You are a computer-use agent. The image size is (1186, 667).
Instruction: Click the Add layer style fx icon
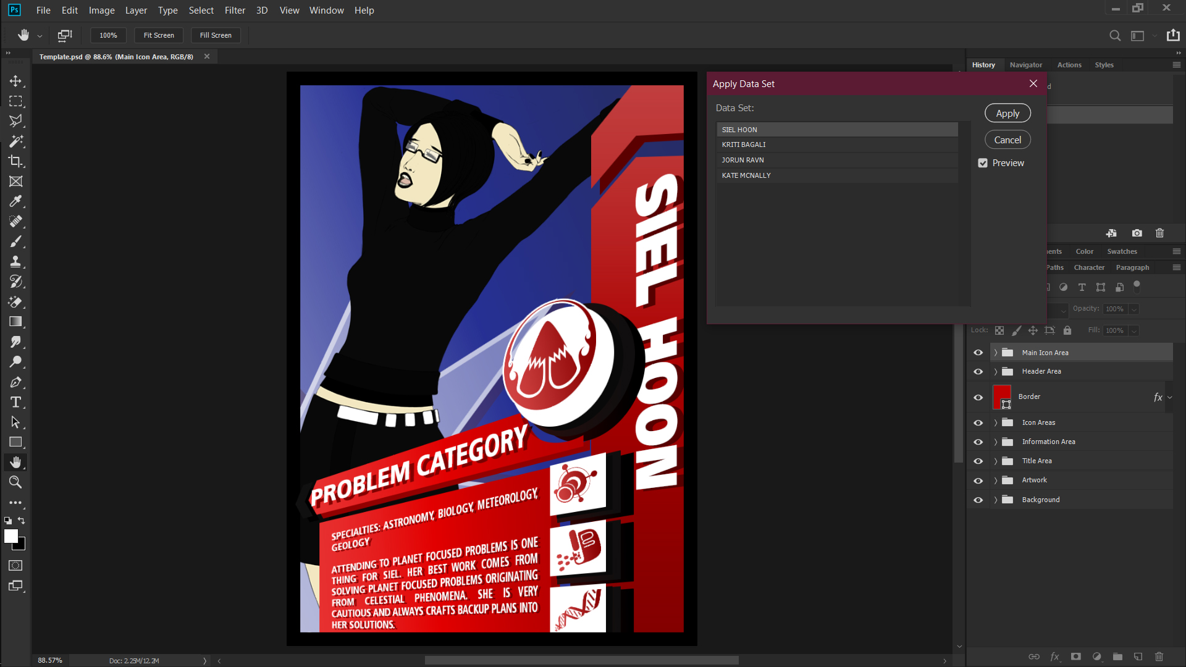(x=1056, y=657)
